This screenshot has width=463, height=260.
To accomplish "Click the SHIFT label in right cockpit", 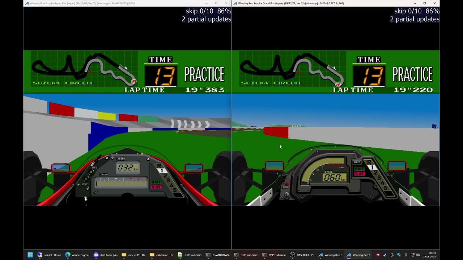I will point(357,162).
